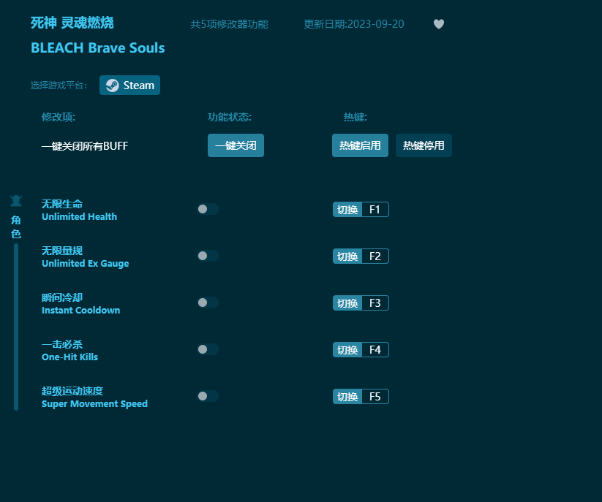This screenshot has width=602, height=502.
Task: Toggle the Unlimited Health switch
Action: click(x=207, y=209)
